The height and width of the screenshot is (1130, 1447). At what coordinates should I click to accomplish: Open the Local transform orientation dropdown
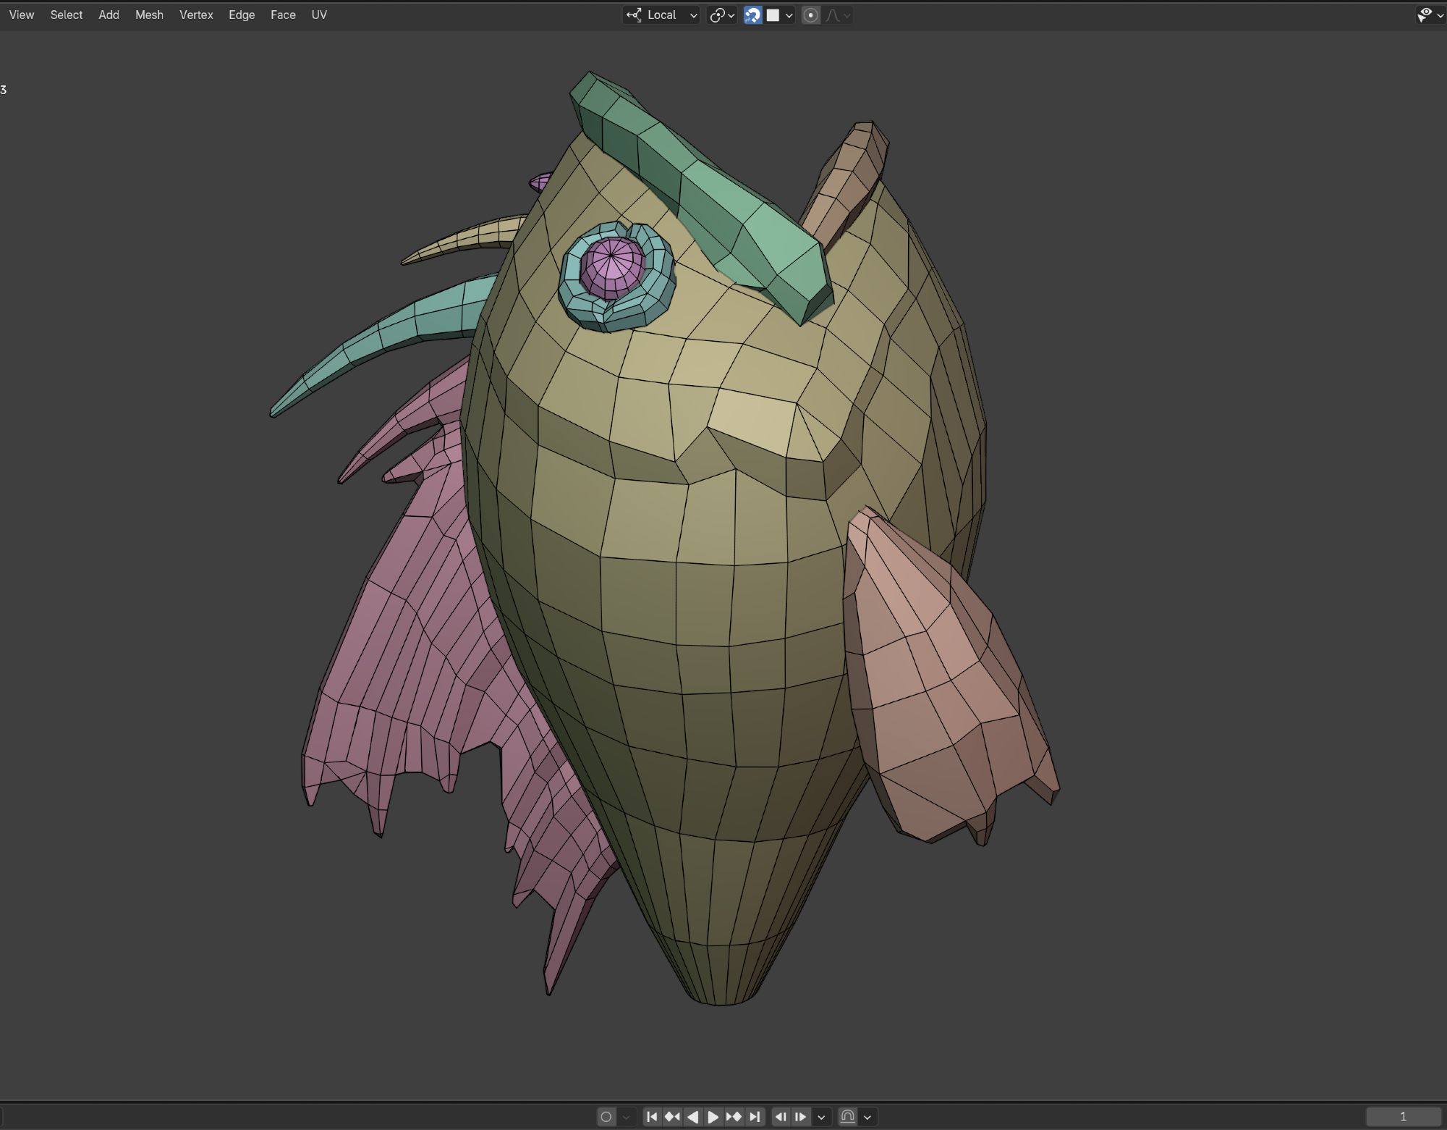[661, 15]
